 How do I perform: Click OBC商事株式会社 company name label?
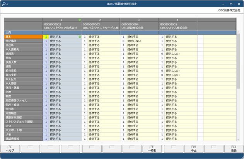tap(229, 10)
